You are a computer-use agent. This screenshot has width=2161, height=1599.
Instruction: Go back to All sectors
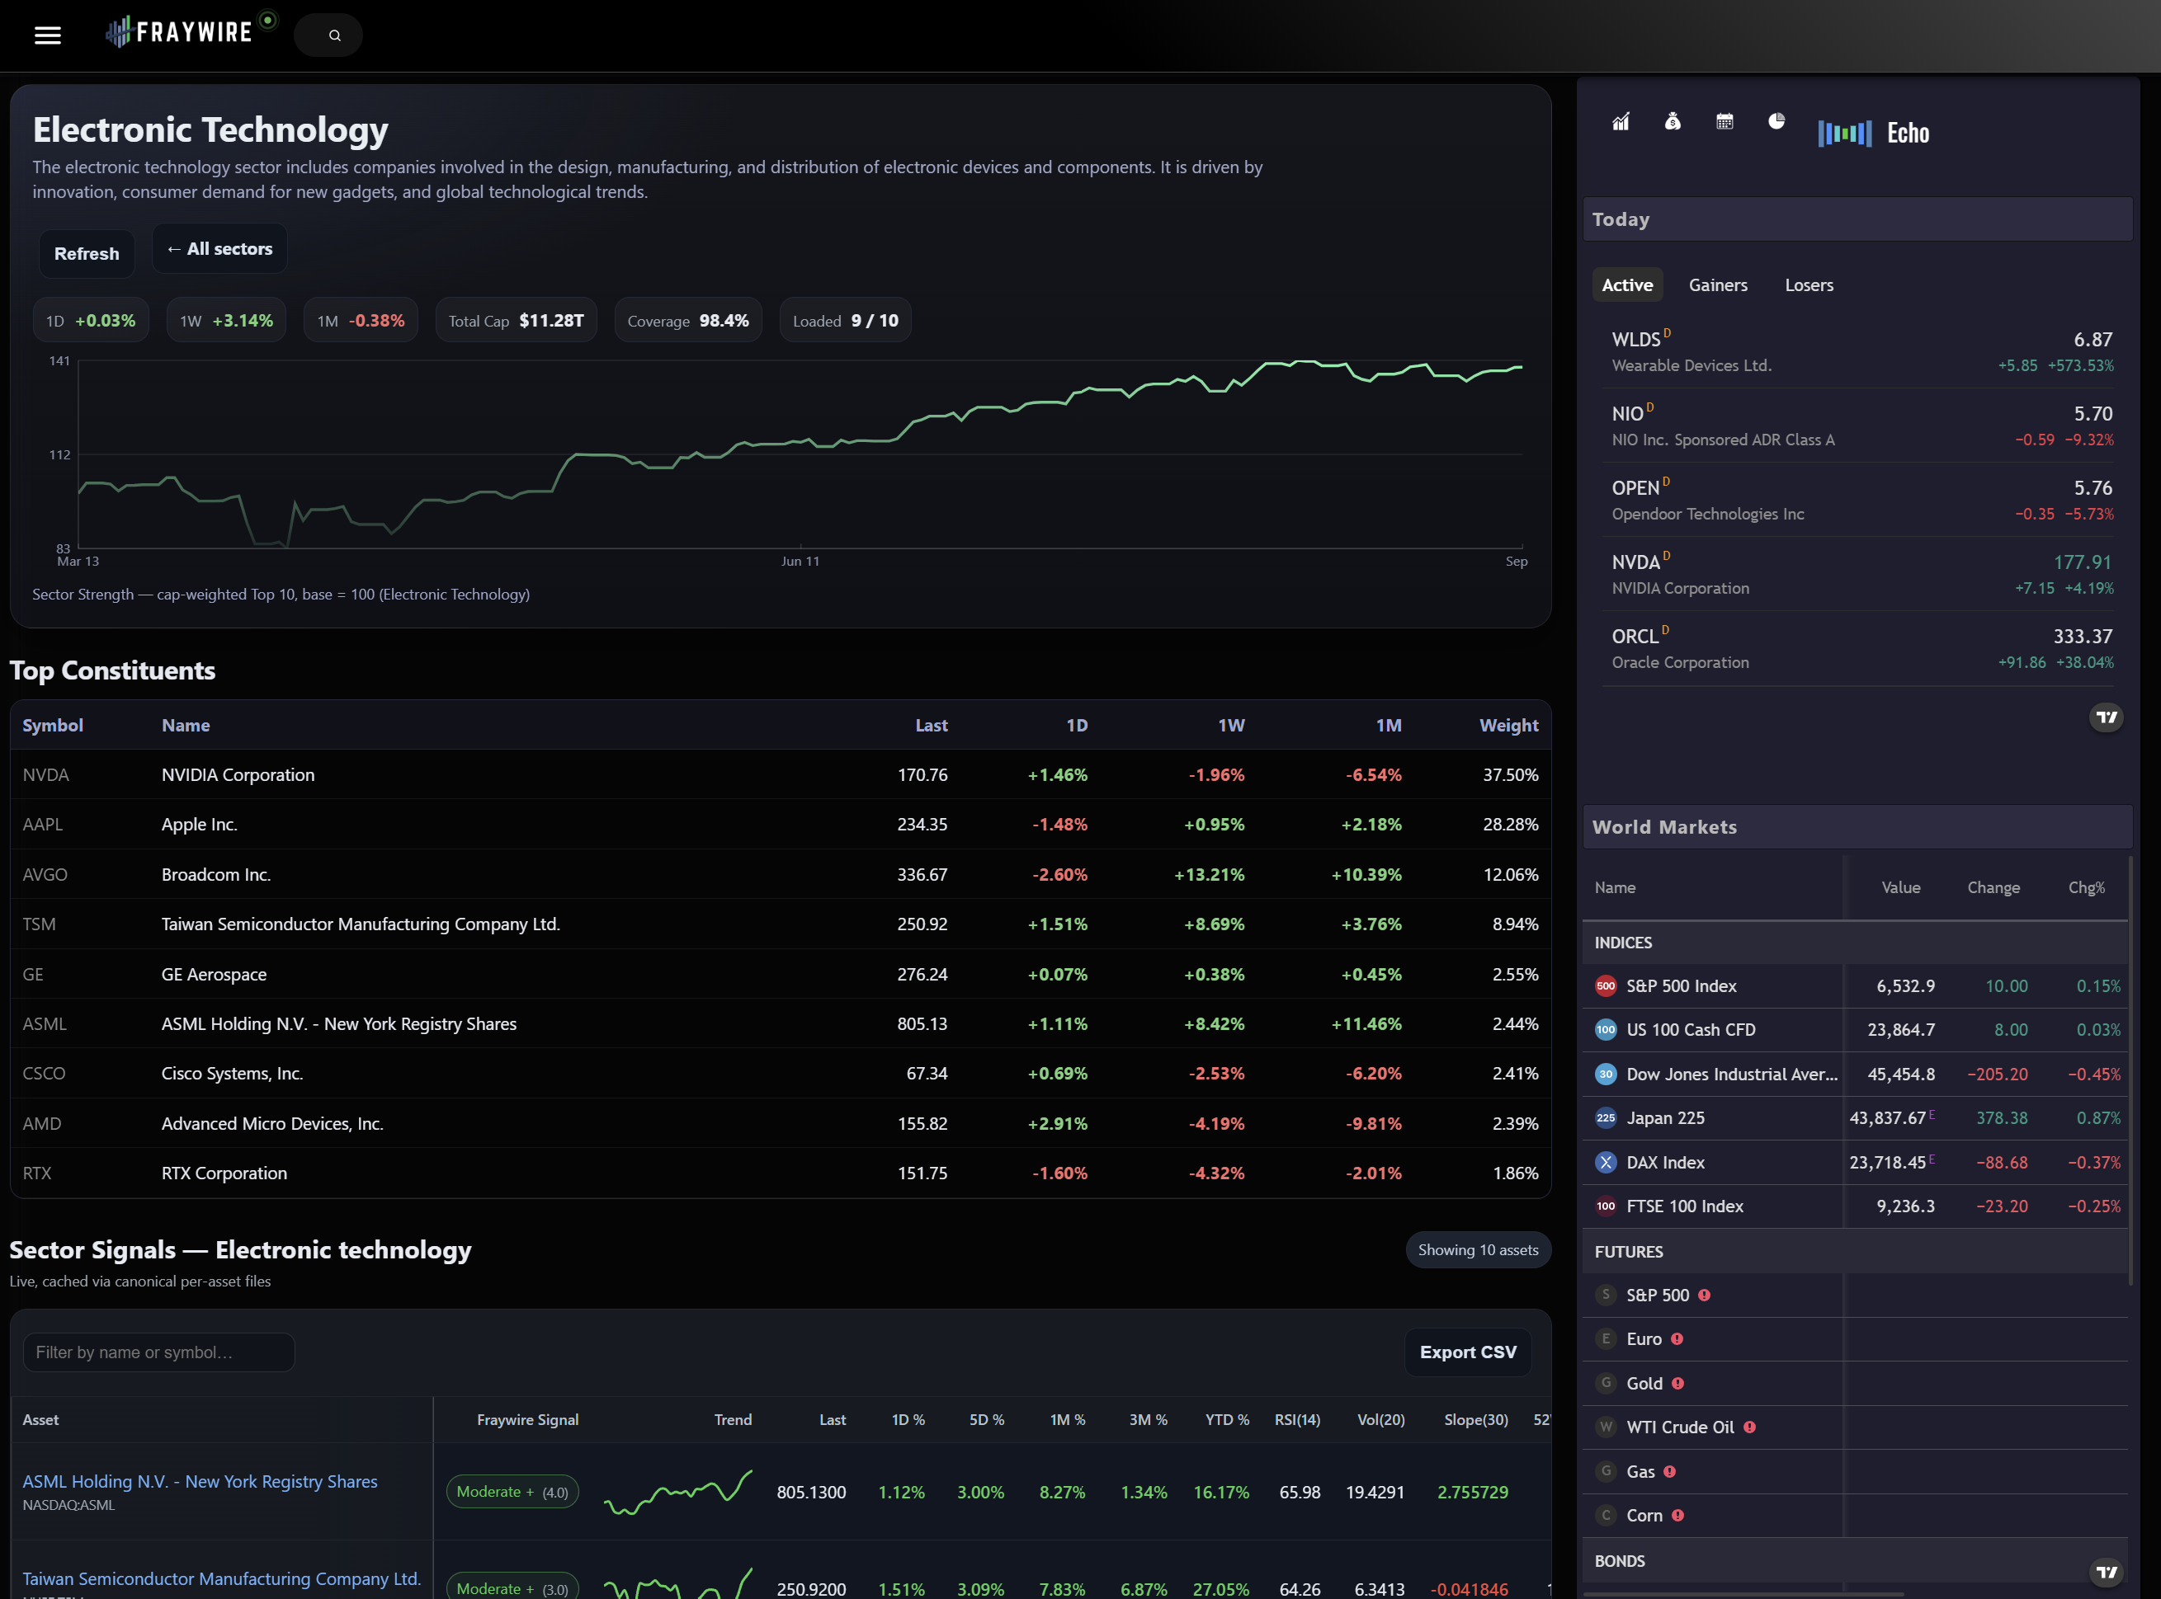(219, 250)
